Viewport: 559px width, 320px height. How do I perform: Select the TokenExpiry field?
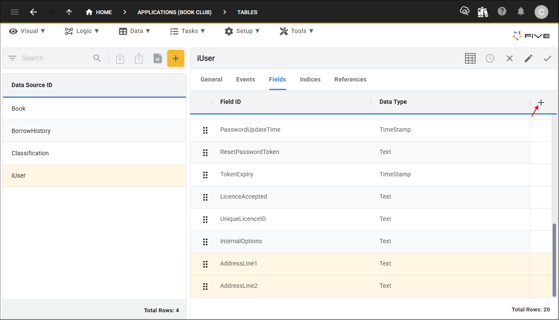(x=371, y=175)
